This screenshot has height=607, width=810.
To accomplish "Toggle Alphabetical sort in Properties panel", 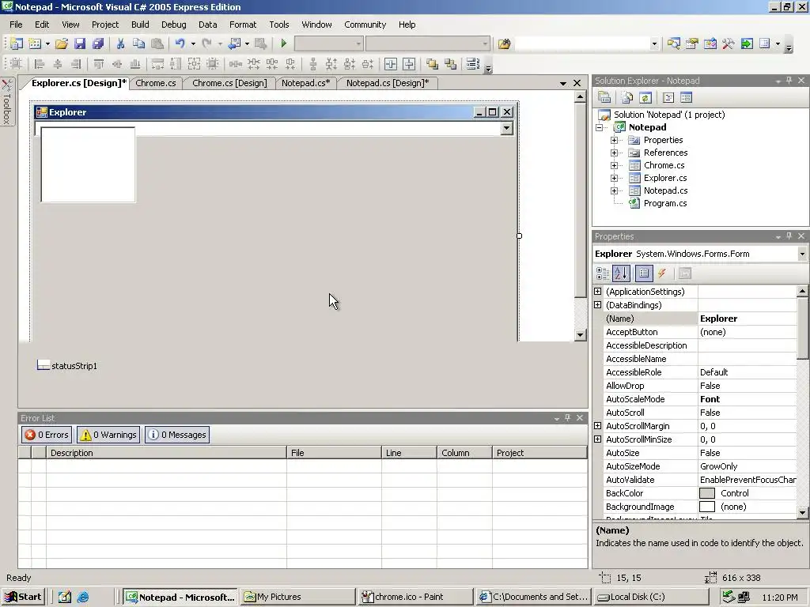I will click(x=621, y=273).
